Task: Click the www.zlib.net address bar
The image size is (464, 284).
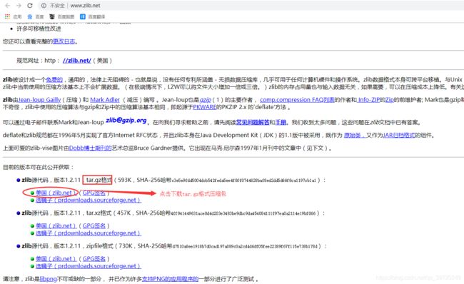Action: click(x=251, y=5)
